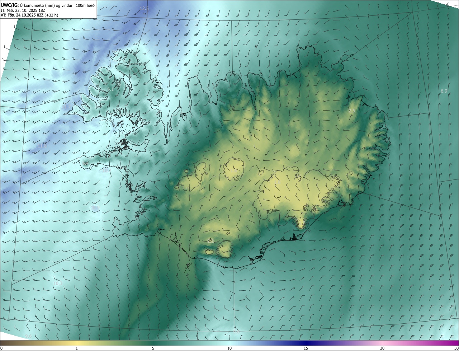This screenshot has height=351, width=459.
Task: Click the 2.5 value label in East Iceland
Action: click(x=352, y=111)
